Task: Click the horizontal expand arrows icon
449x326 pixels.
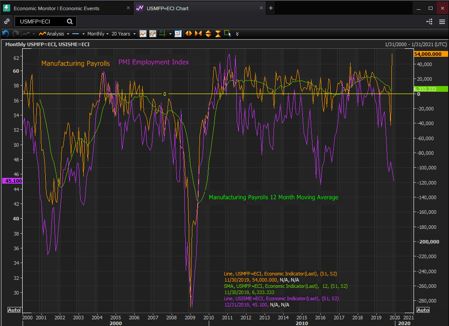Action: point(188,34)
